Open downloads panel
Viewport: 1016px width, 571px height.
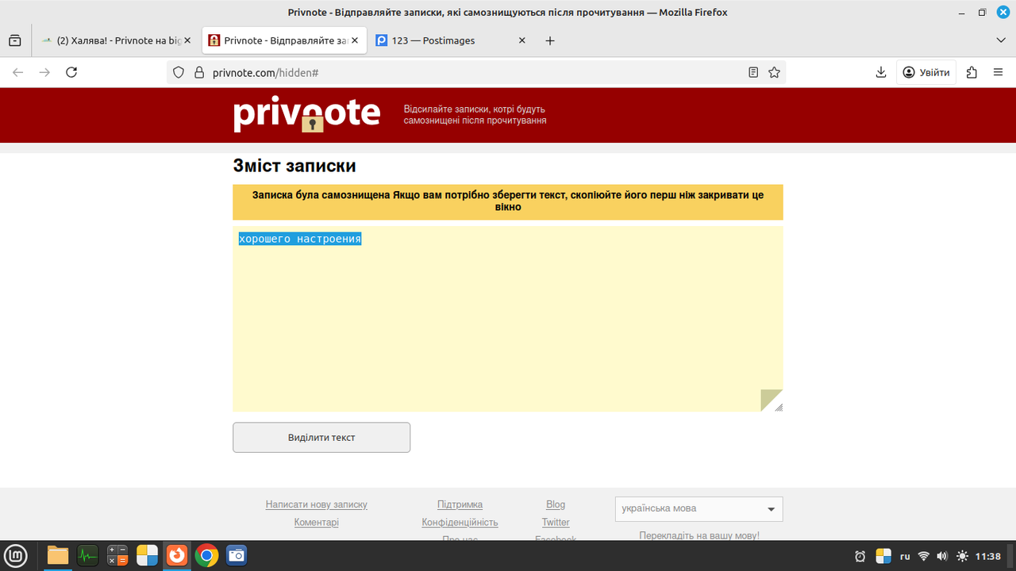pos(880,72)
